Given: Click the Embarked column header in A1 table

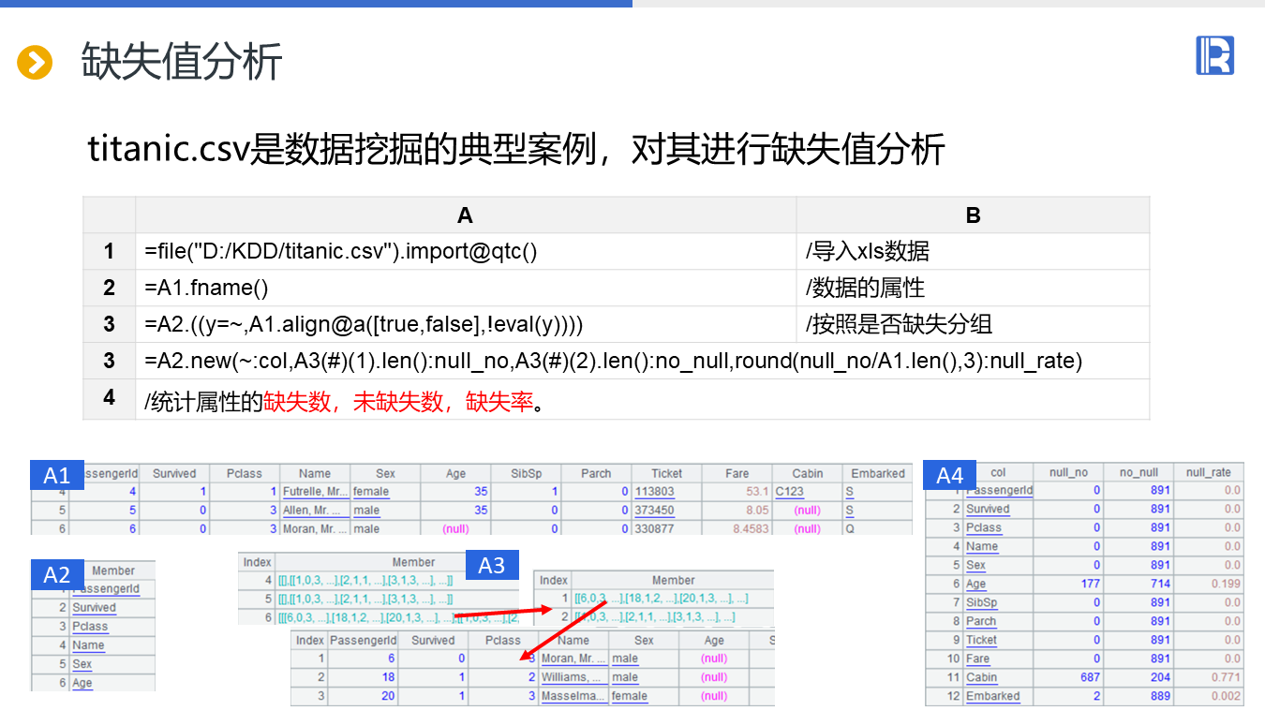Looking at the screenshot, I should coord(878,473).
